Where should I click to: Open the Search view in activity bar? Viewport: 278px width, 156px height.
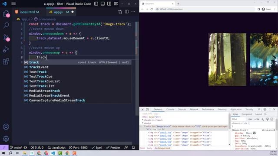[6, 25]
